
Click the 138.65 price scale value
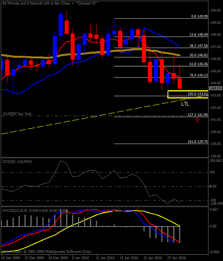[x=216, y=156]
